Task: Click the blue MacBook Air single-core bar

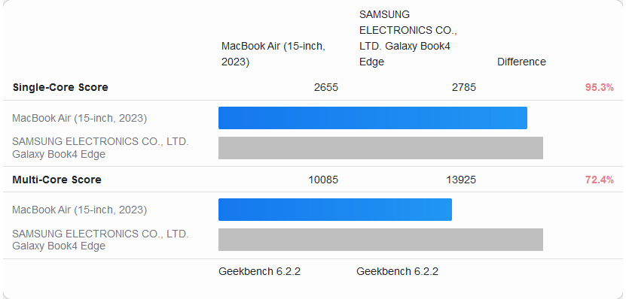Action: tap(372, 118)
